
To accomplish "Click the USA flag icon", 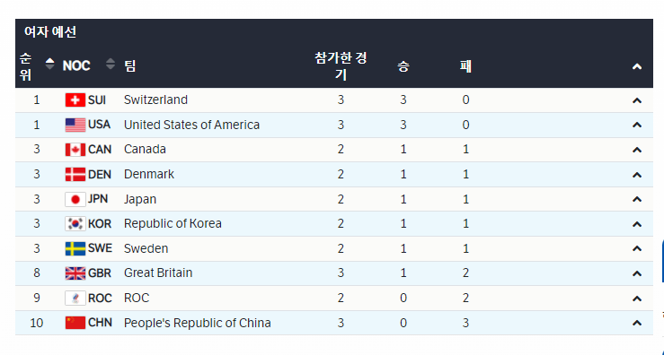I will (75, 126).
